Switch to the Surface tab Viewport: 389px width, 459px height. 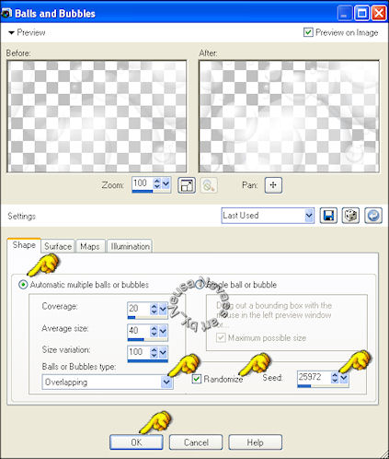click(58, 246)
